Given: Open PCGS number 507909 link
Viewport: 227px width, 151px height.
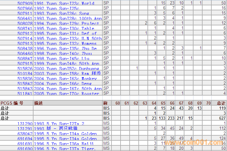Looking at the screenshot, I should pyautogui.click(x=25, y=3).
